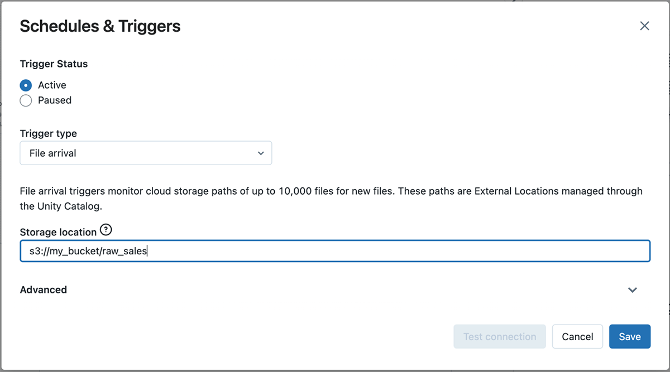
Task: Click the Paused option label text
Action: click(x=55, y=100)
